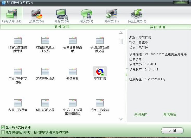
Task: Select the 安信交易 software icon
Action: pyautogui.click(x=73, y=71)
